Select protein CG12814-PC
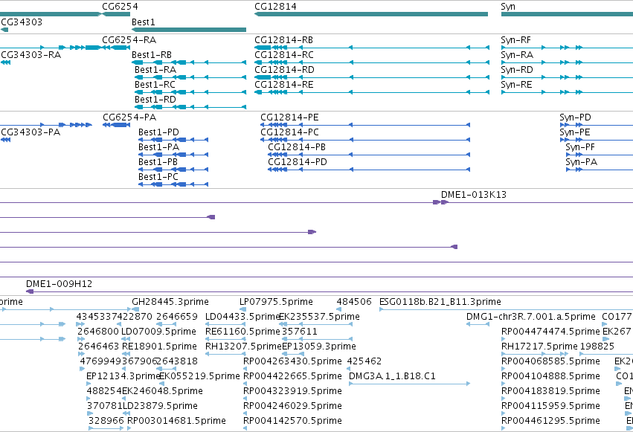 coord(289,132)
